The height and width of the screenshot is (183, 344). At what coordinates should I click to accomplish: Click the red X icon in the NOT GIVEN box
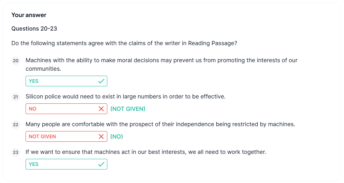point(101,136)
